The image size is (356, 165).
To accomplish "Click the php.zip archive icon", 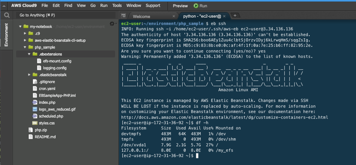I will 31,130.
